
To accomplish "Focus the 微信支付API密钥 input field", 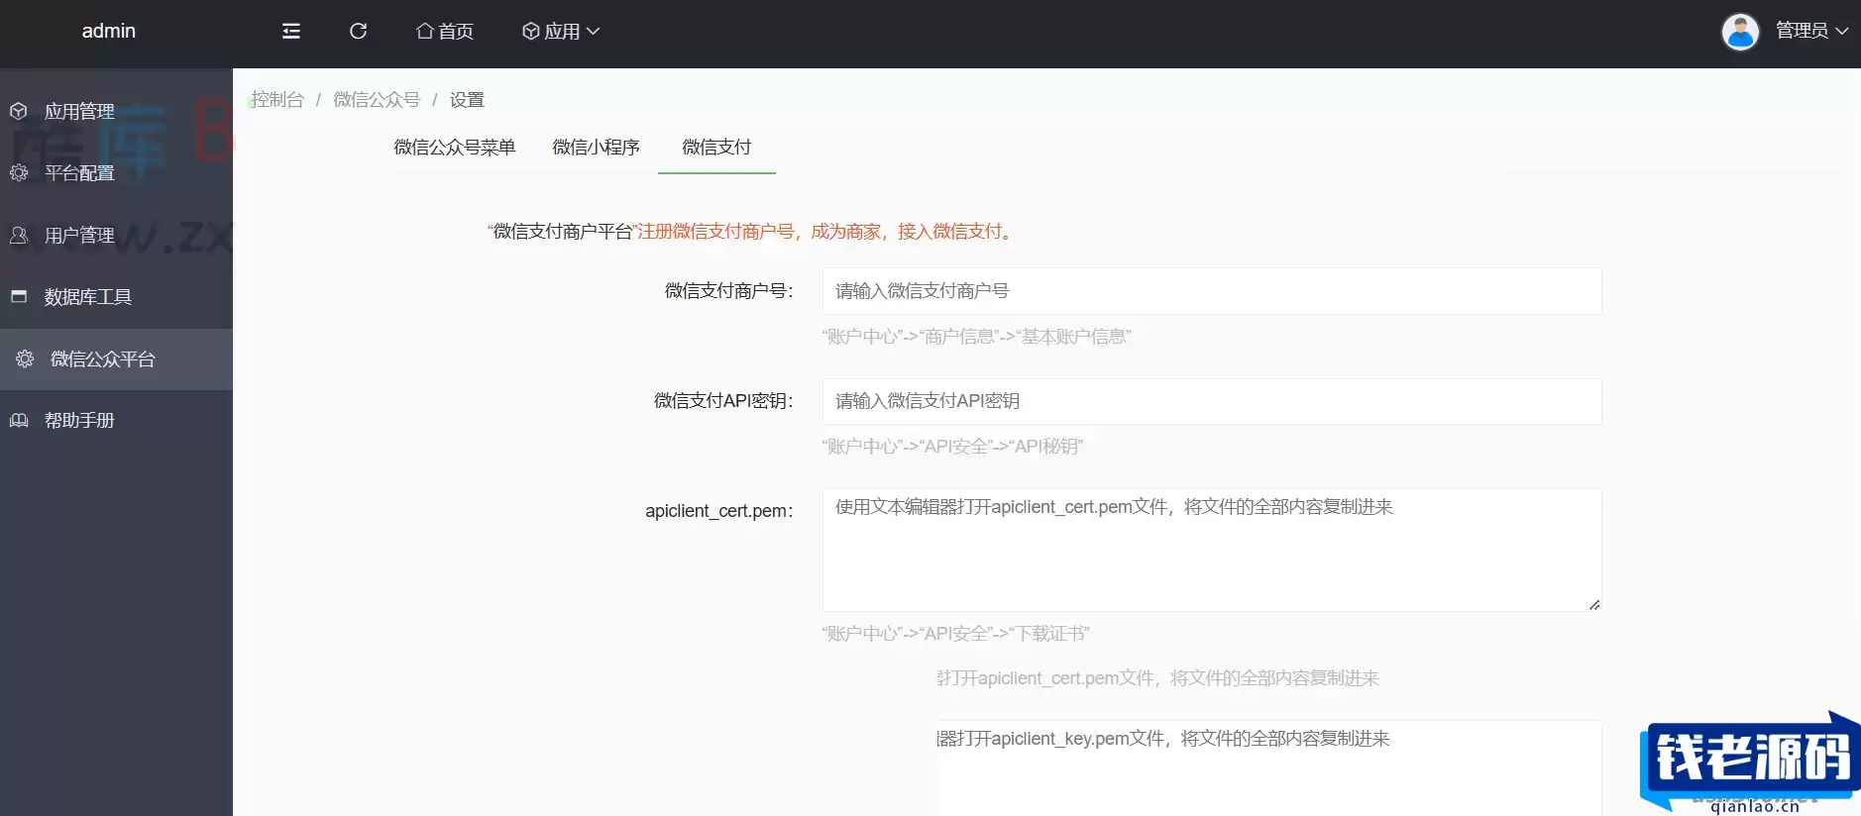I will [x=1212, y=401].
